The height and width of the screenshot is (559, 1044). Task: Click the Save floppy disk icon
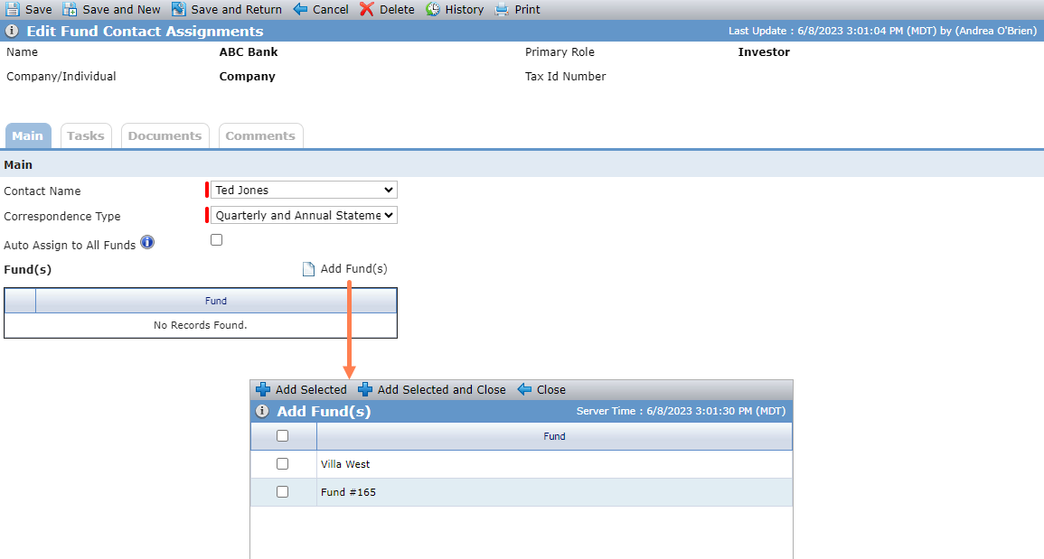13,9
